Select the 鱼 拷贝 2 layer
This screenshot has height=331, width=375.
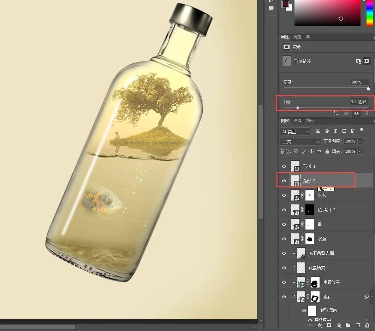coord(327,210)
